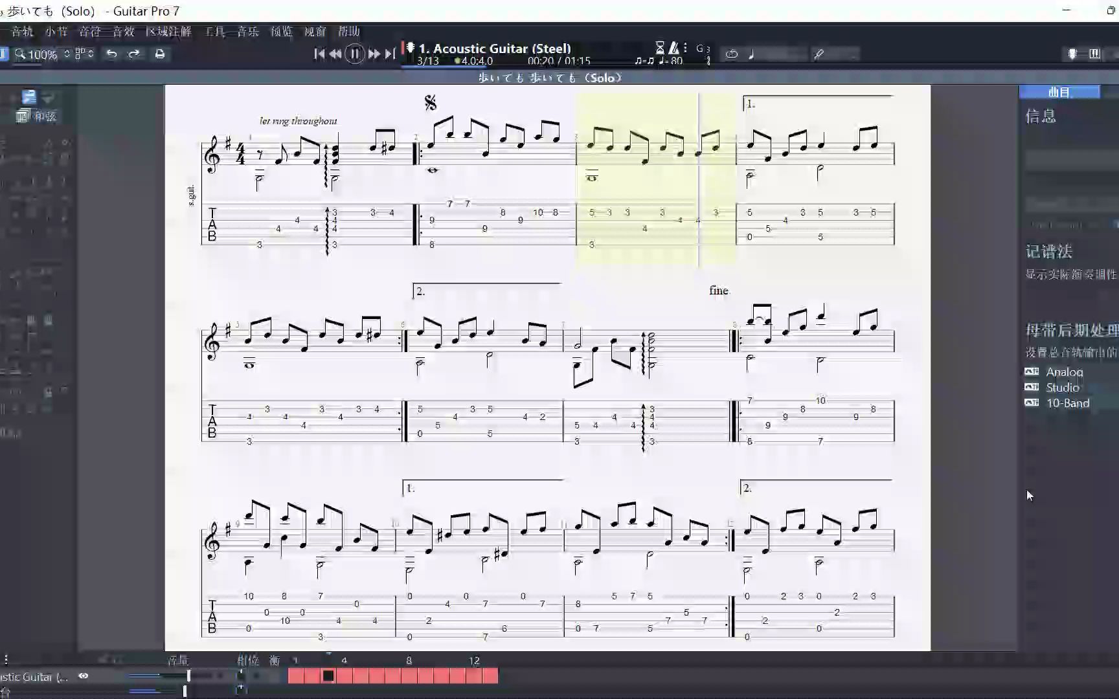The height and width of the screenshot is (699, 1119).
Task: Click the first pink bar block in timeline
Action: 296,676
